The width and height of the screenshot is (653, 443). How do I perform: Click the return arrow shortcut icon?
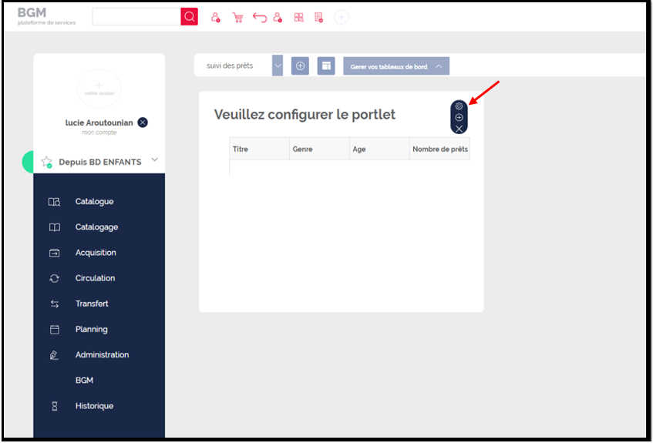[x=260, y=18]
